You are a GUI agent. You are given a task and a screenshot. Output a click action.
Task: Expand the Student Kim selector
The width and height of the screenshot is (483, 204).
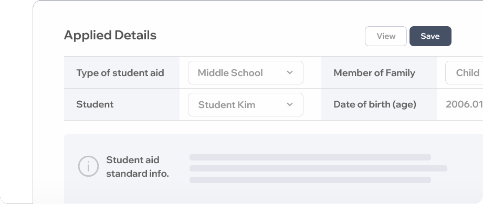tap(246, 104)
